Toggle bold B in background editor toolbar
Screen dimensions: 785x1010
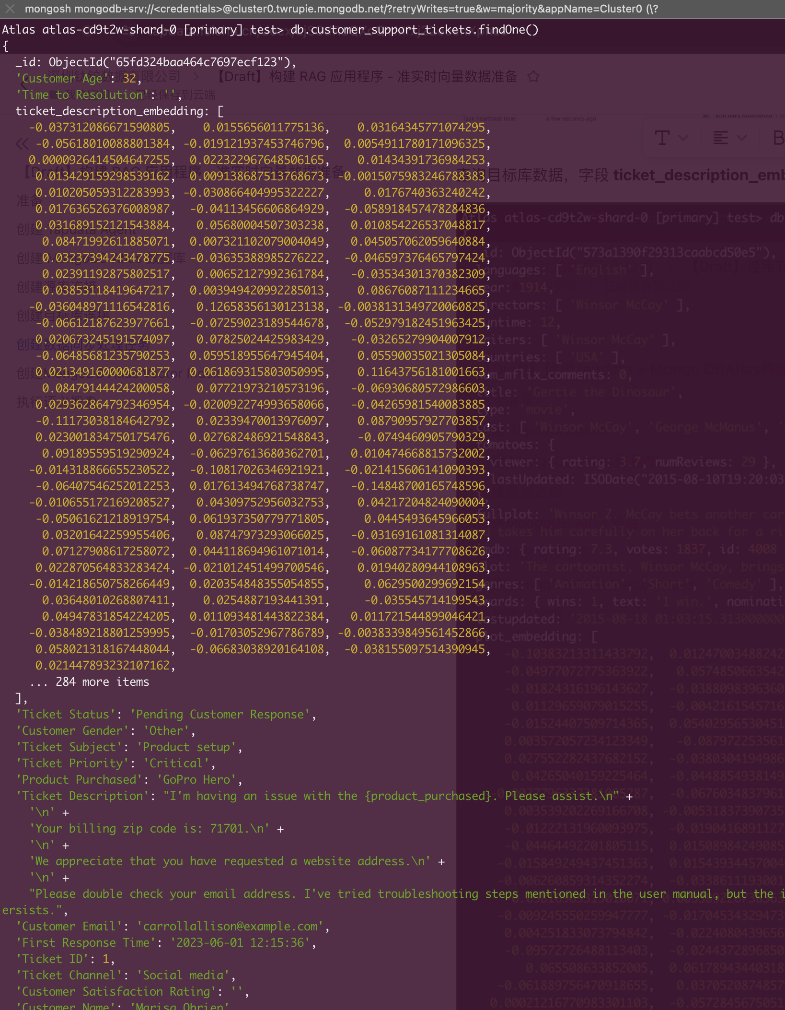point(778,138)
